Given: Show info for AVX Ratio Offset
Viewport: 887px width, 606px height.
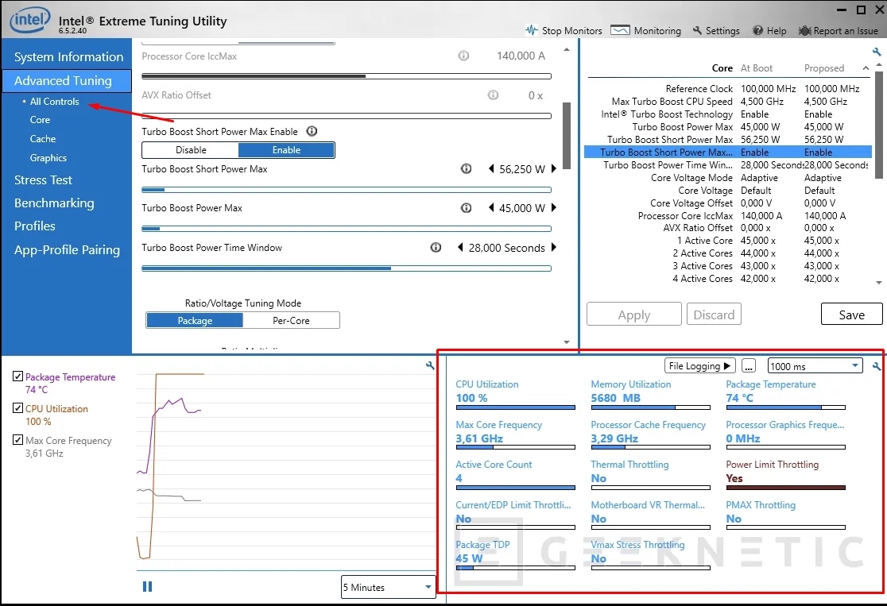Looking at the screenshot, I should coord(494,95).
